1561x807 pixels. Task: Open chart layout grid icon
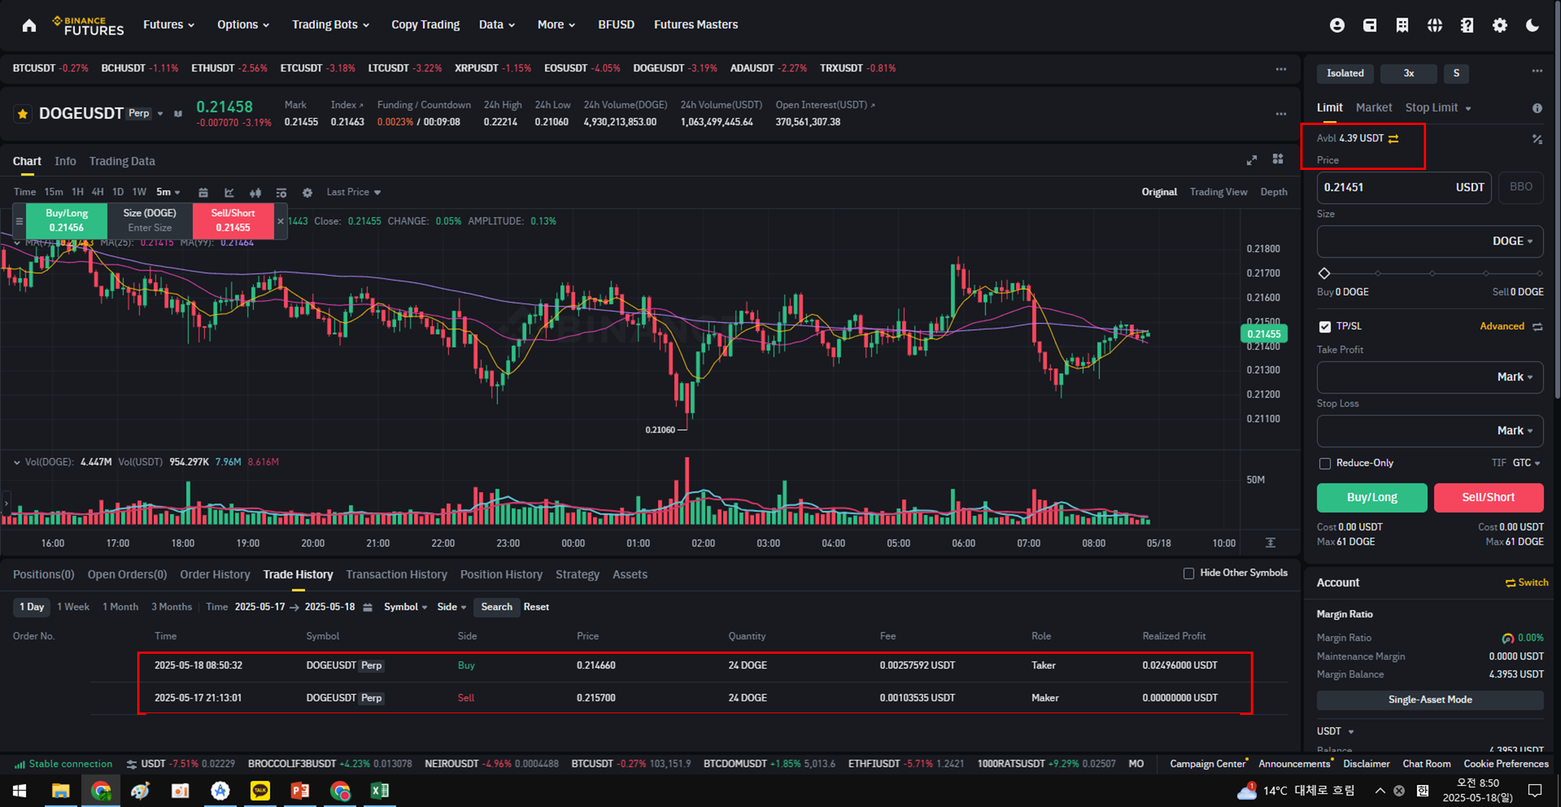(1278, 159)
